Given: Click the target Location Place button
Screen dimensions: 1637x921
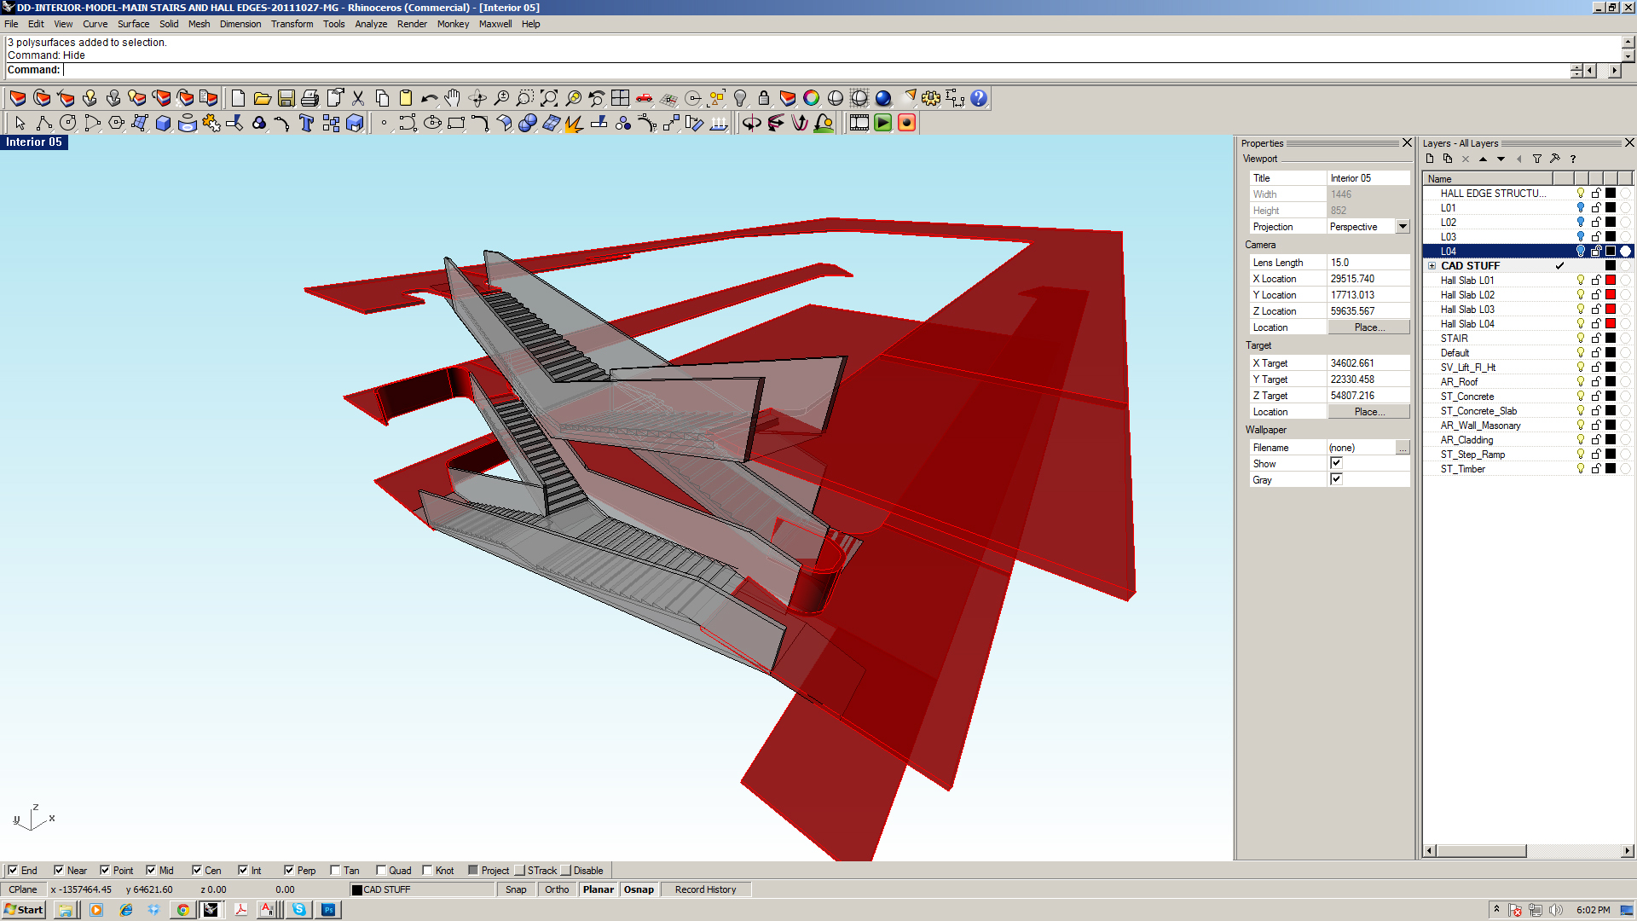Looking at the screenshot, I should [x=1368, y=412].
